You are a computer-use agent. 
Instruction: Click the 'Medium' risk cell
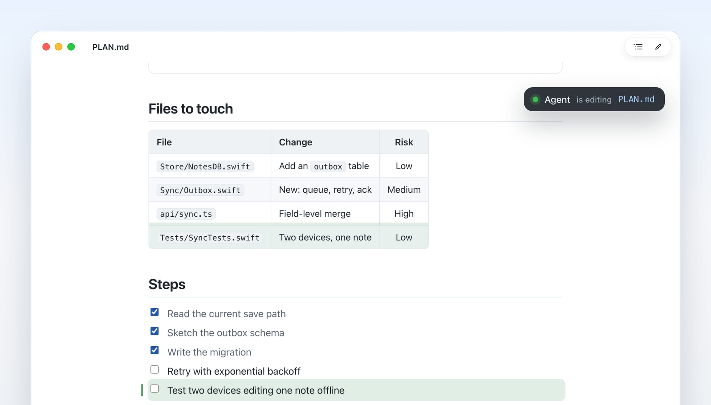point(404,190)
